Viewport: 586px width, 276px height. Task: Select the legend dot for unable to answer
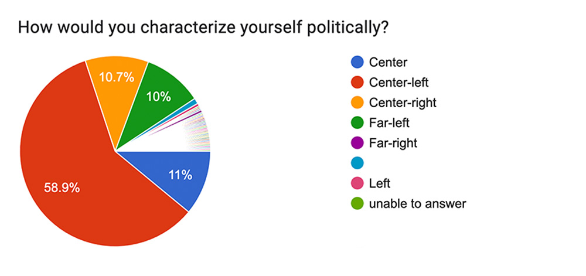[x=356, y=203]
